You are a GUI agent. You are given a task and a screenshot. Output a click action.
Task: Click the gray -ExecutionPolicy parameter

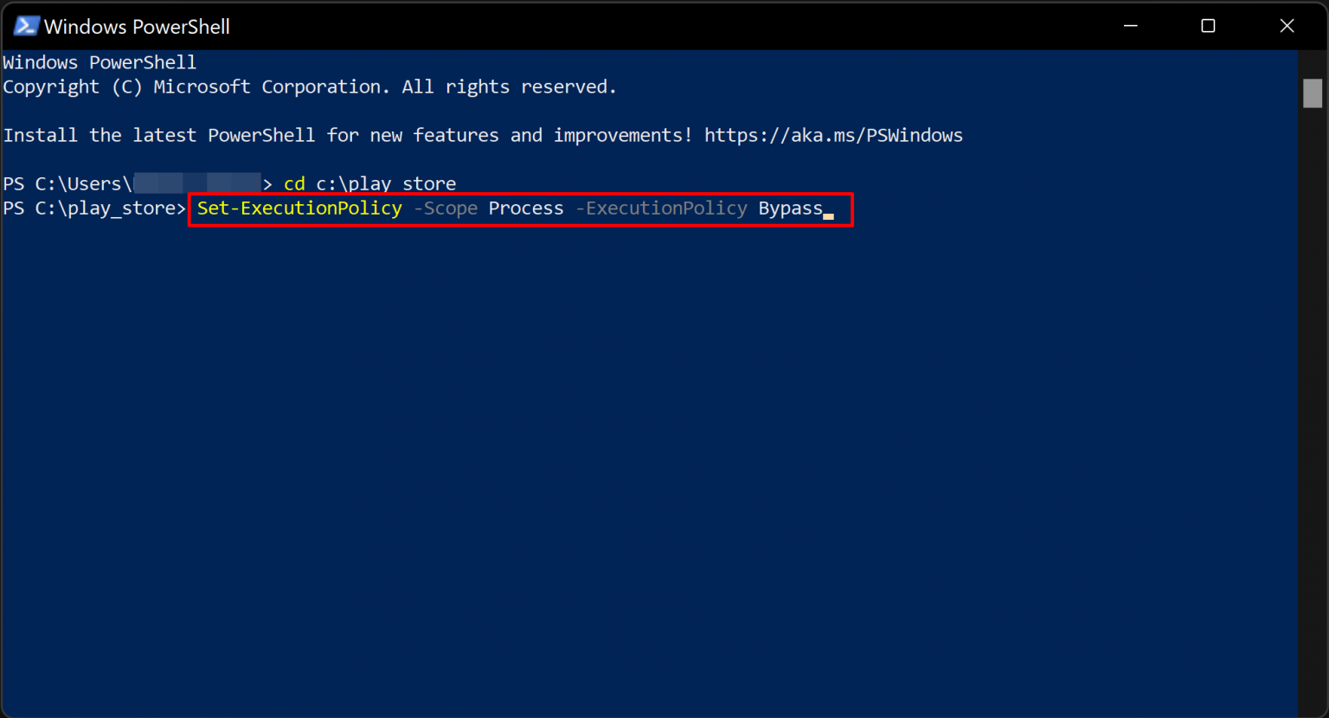point(662,208)
